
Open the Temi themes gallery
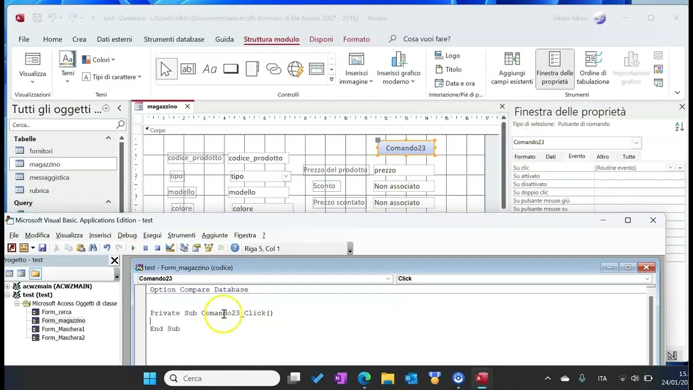point(68,68)
